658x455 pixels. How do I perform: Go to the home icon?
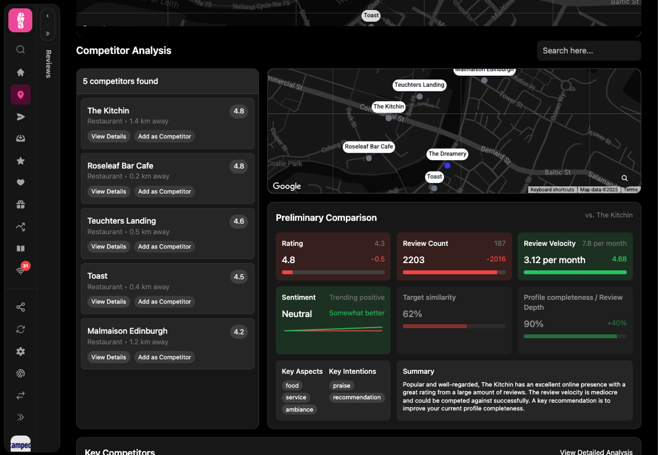click(x=20, y=72)
